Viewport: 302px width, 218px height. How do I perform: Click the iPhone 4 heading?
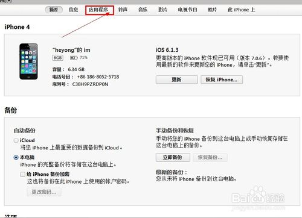pyautogui.click(x=17, y=27)
